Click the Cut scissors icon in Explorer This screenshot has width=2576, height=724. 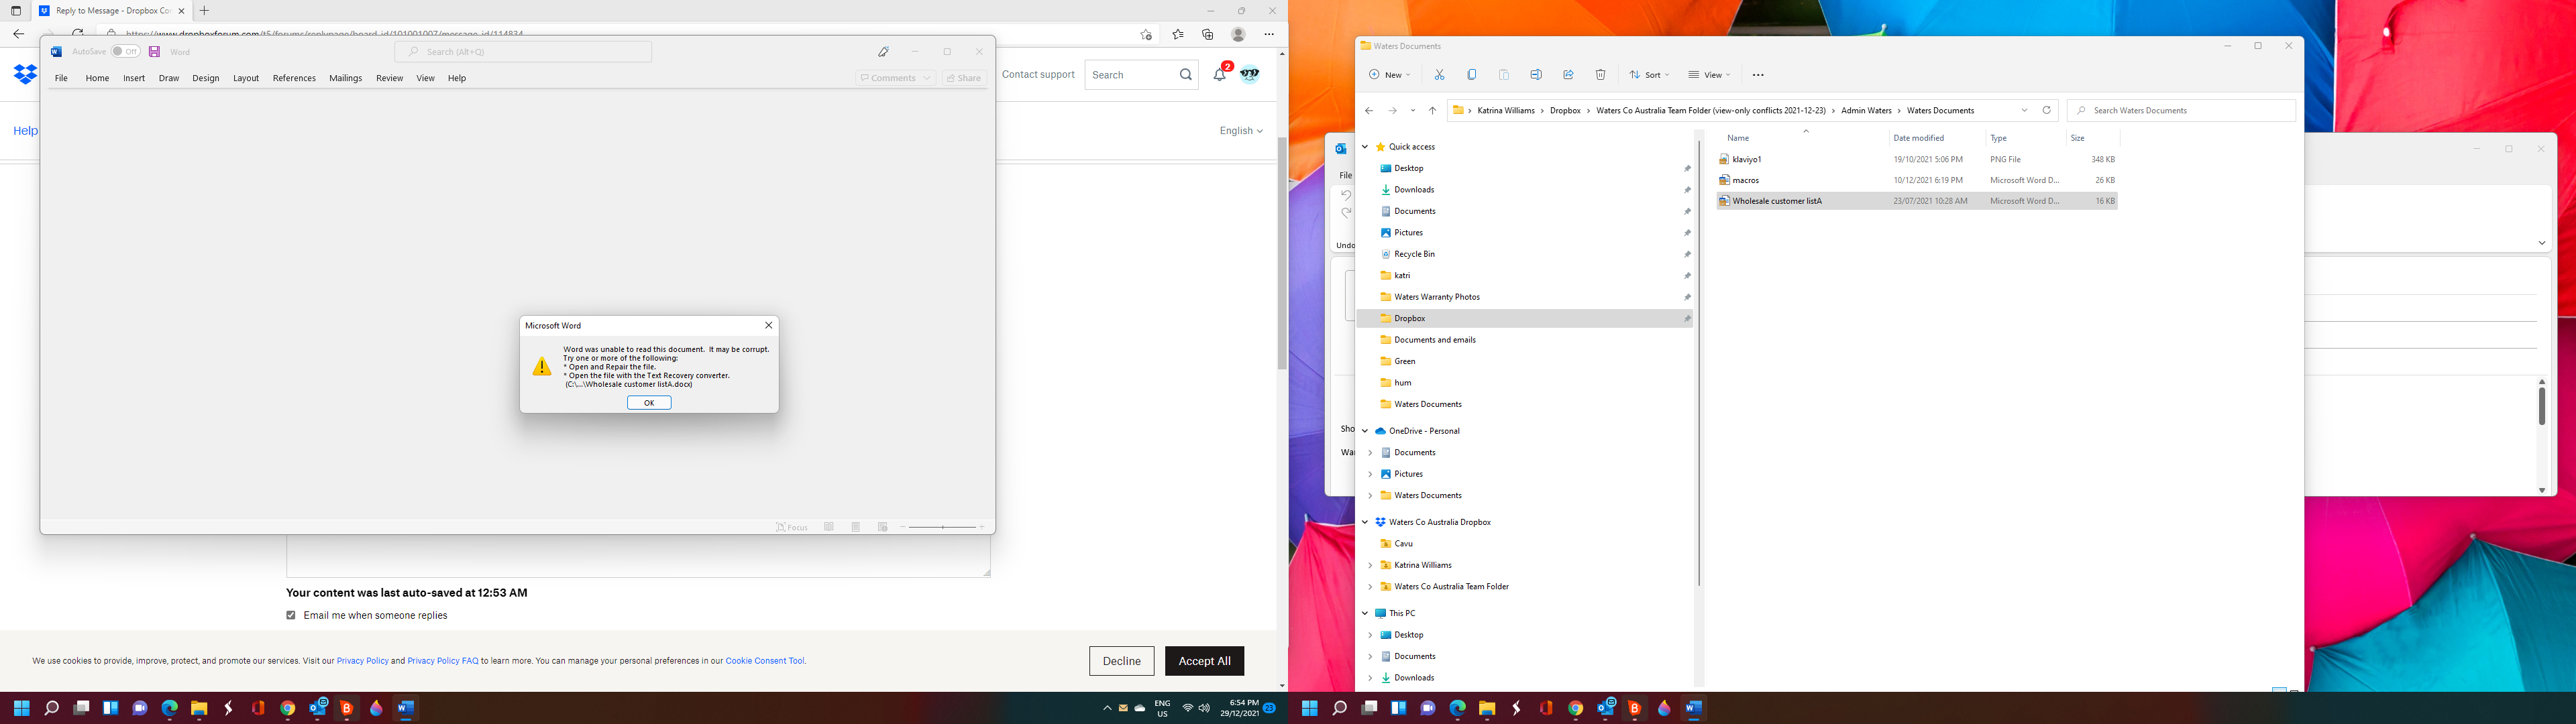coord(1439,75)
